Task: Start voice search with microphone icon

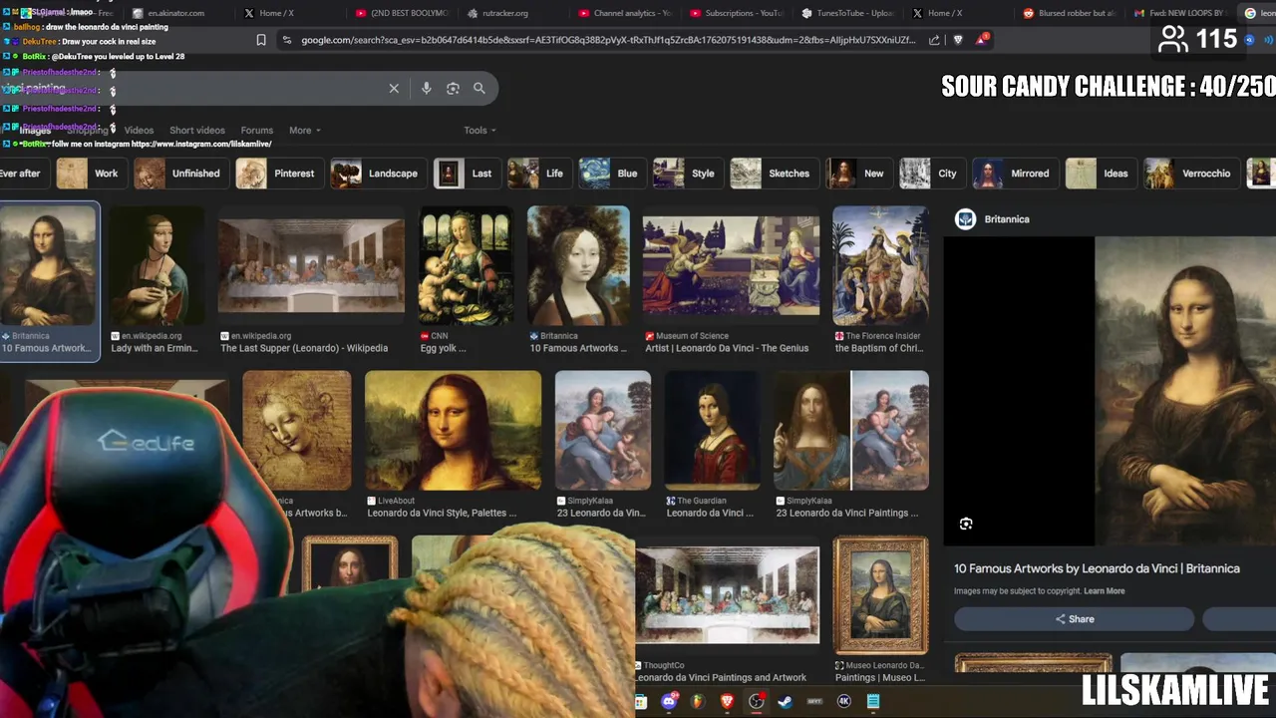Action: [x=426, y=89]
